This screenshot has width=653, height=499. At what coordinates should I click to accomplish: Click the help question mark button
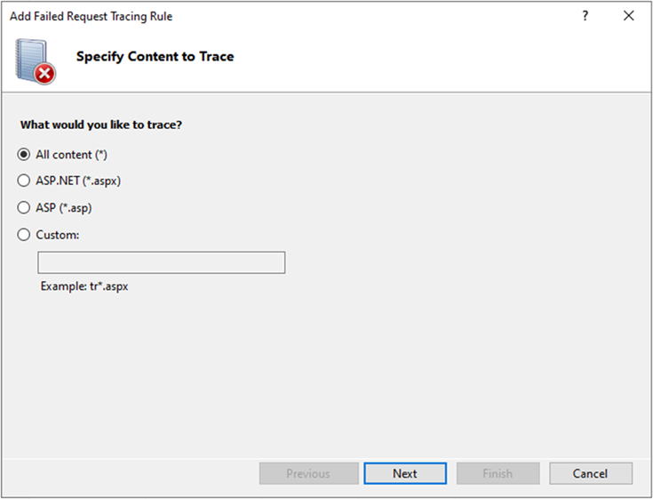coord(585,16)
